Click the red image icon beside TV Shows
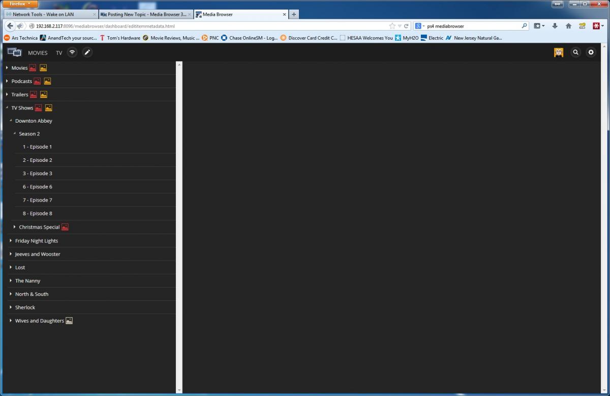The height and width of the screenshot is (396, 610). [x=38, y=108]
